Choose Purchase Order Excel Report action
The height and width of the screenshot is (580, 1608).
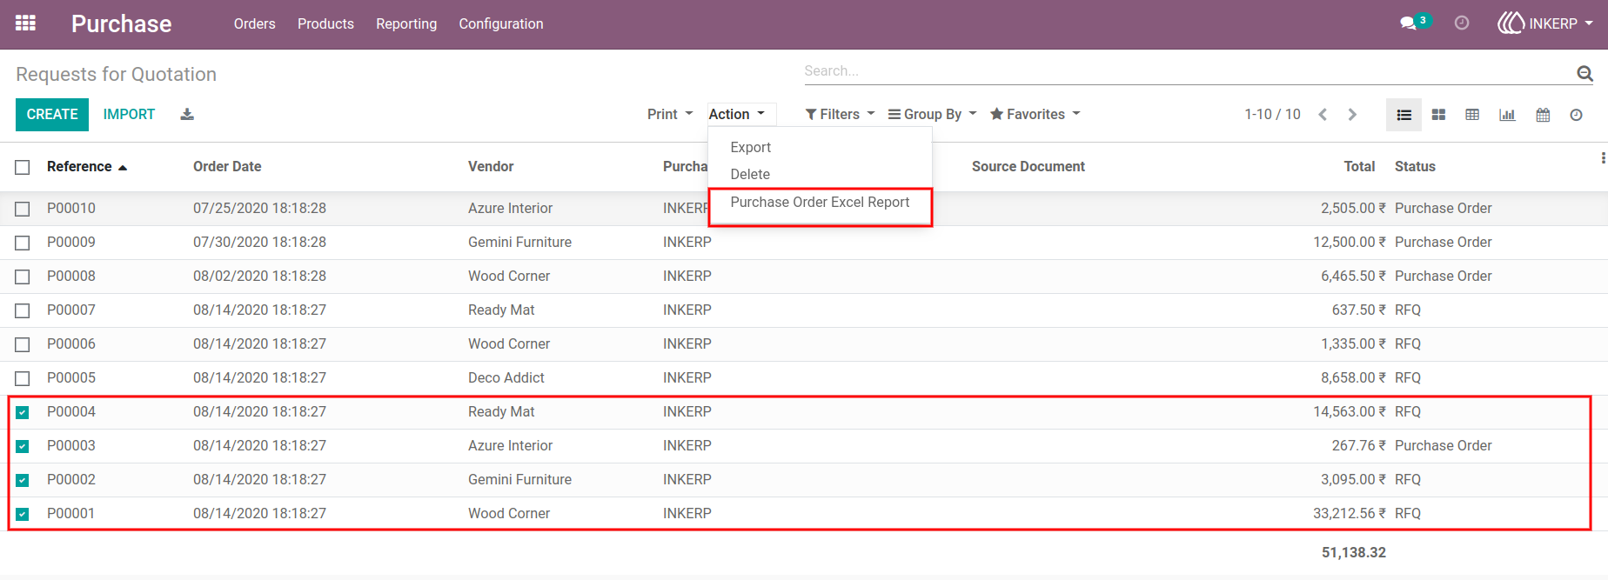pyautogui.click(x=820, y=202)
